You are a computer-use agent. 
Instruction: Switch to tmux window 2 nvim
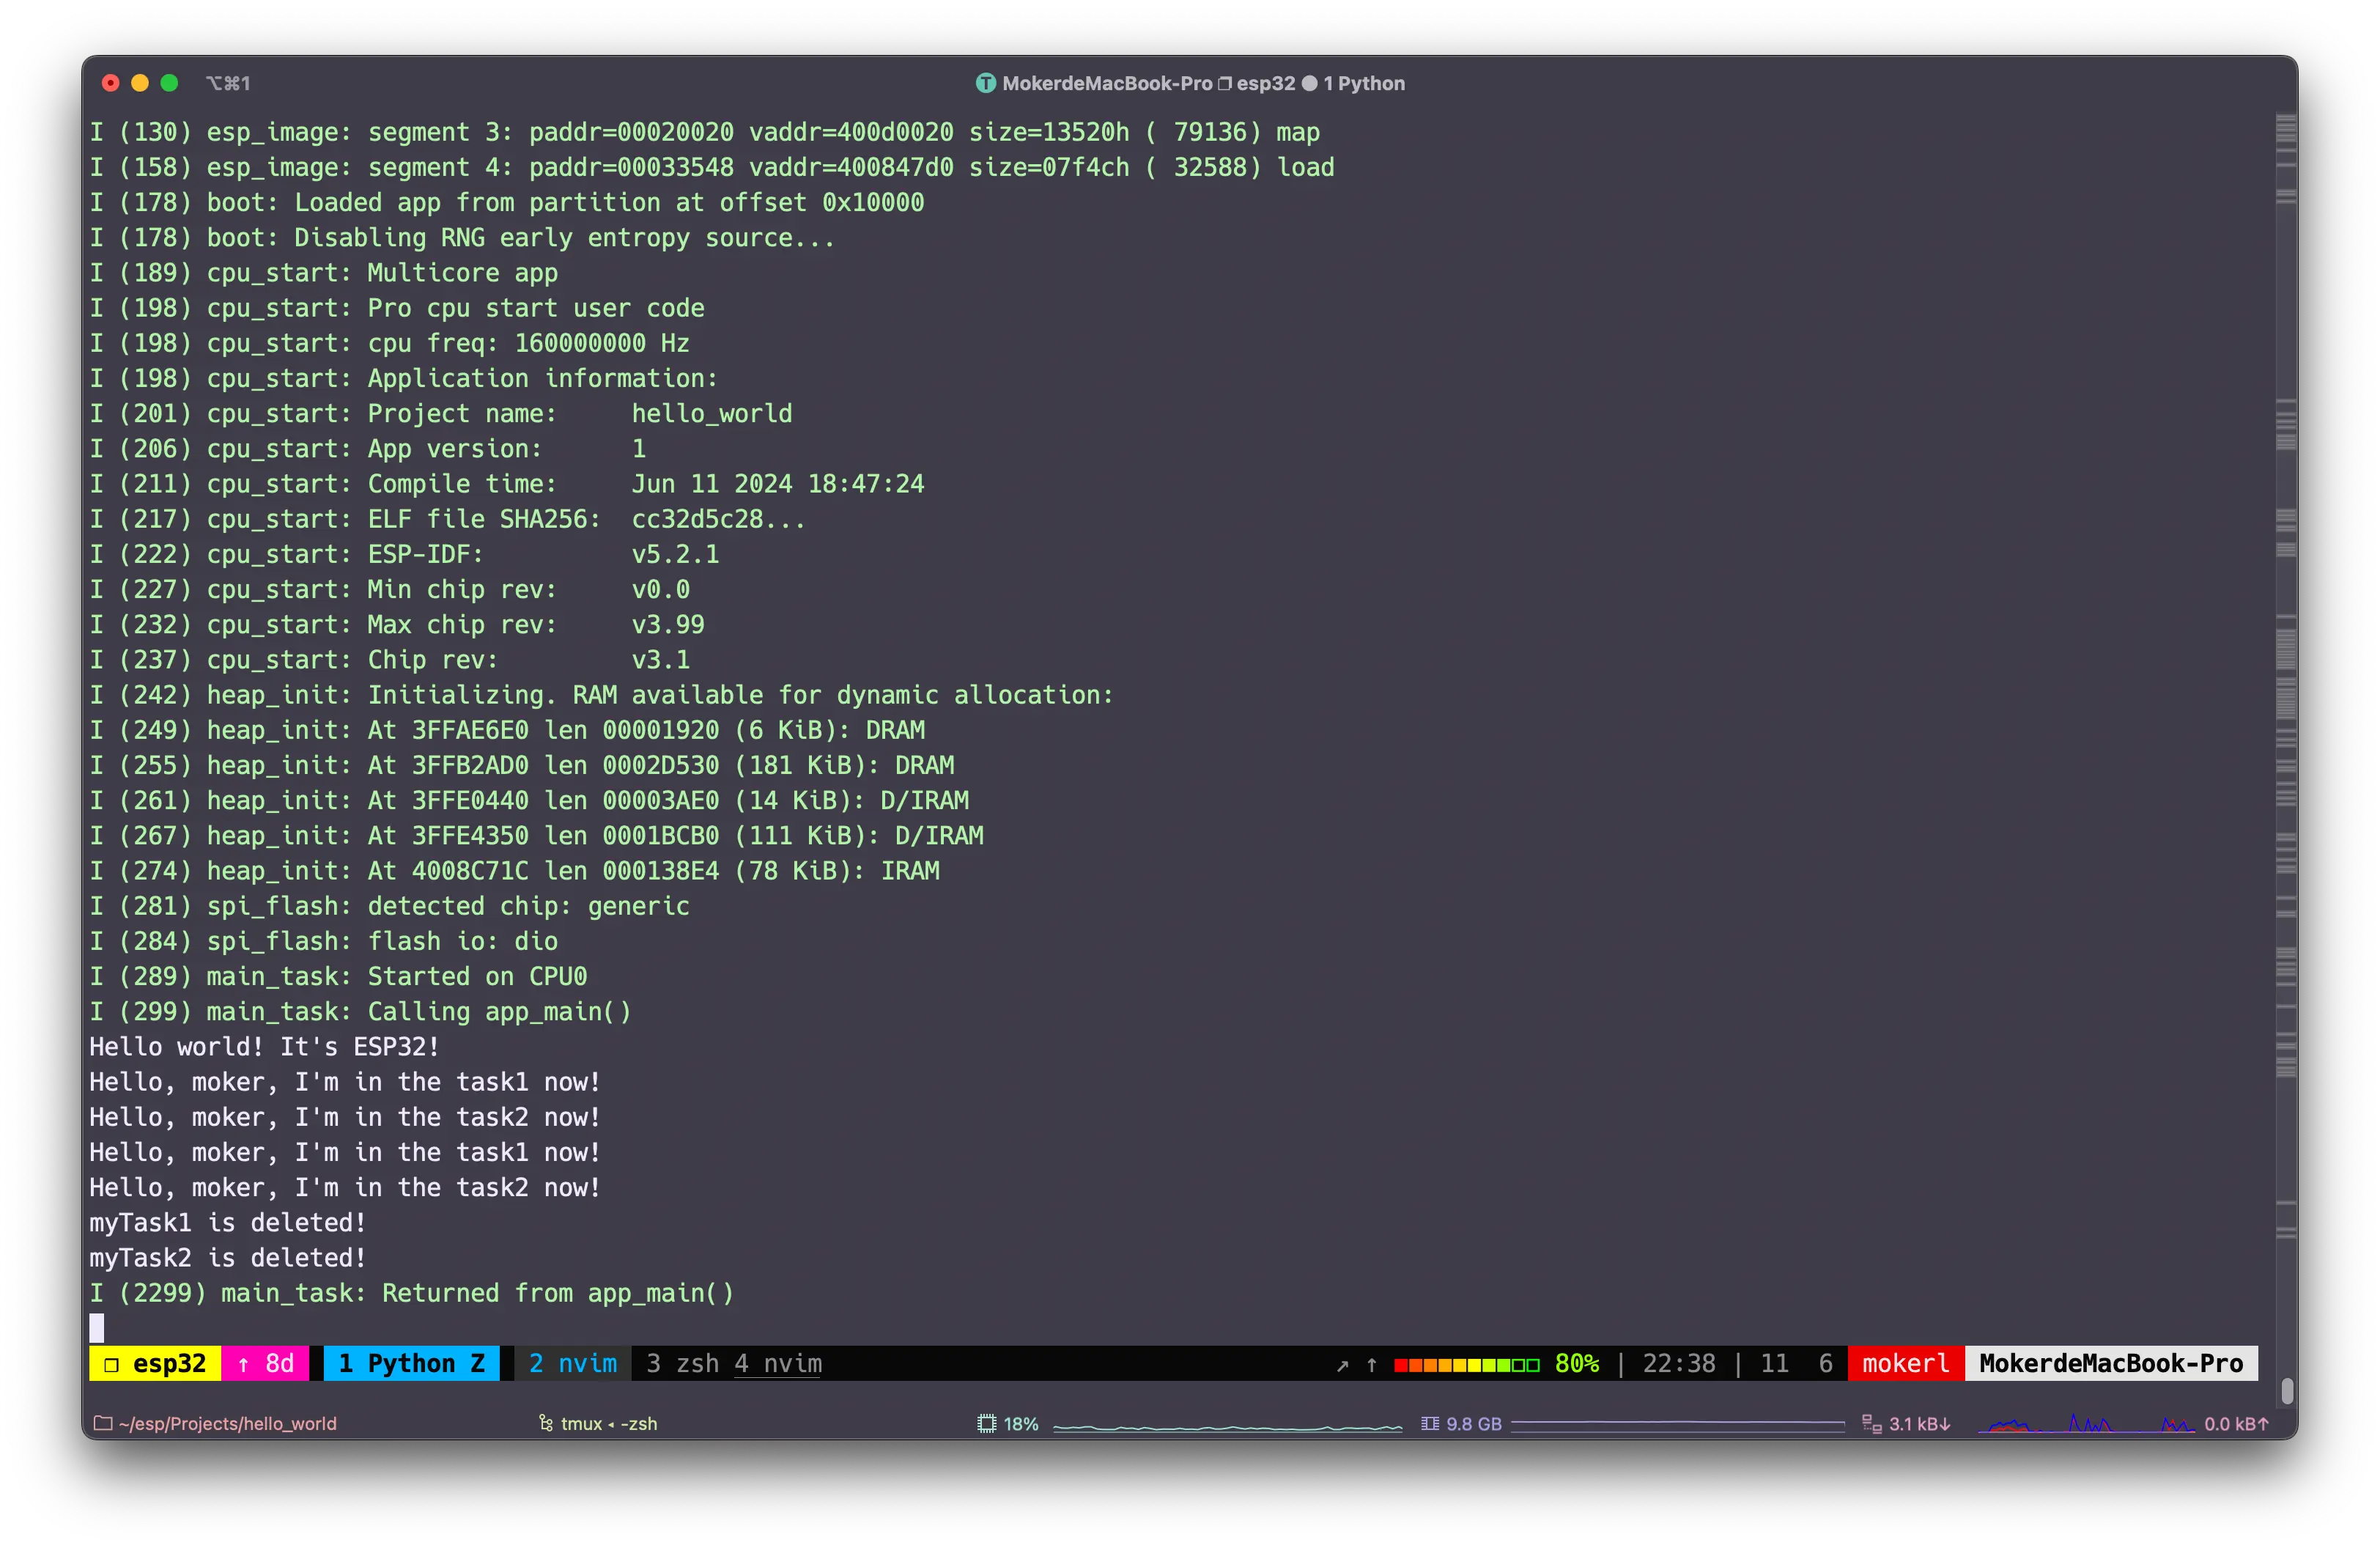pos(573,1364)
